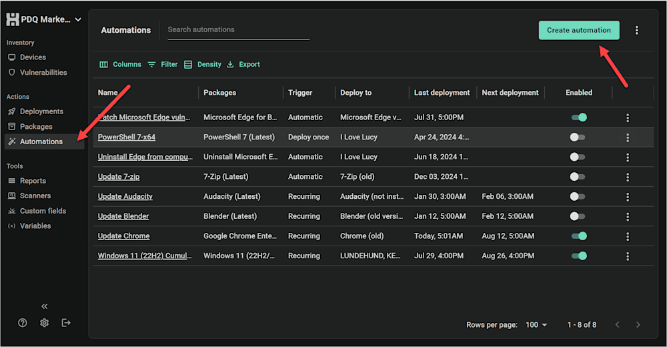Sort by Trigger column header
The width and height of the screenshot is (667, 347).
300,92
